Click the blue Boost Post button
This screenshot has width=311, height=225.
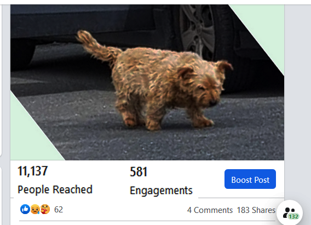coord(250,179)
